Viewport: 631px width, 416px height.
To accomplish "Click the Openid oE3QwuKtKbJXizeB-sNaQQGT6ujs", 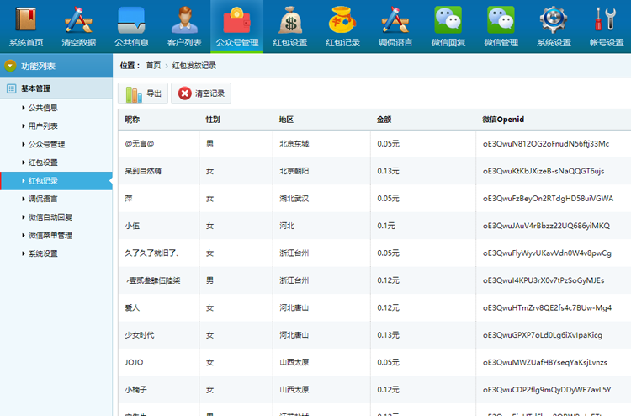I will pyautogui.click(x=544, y=171).
